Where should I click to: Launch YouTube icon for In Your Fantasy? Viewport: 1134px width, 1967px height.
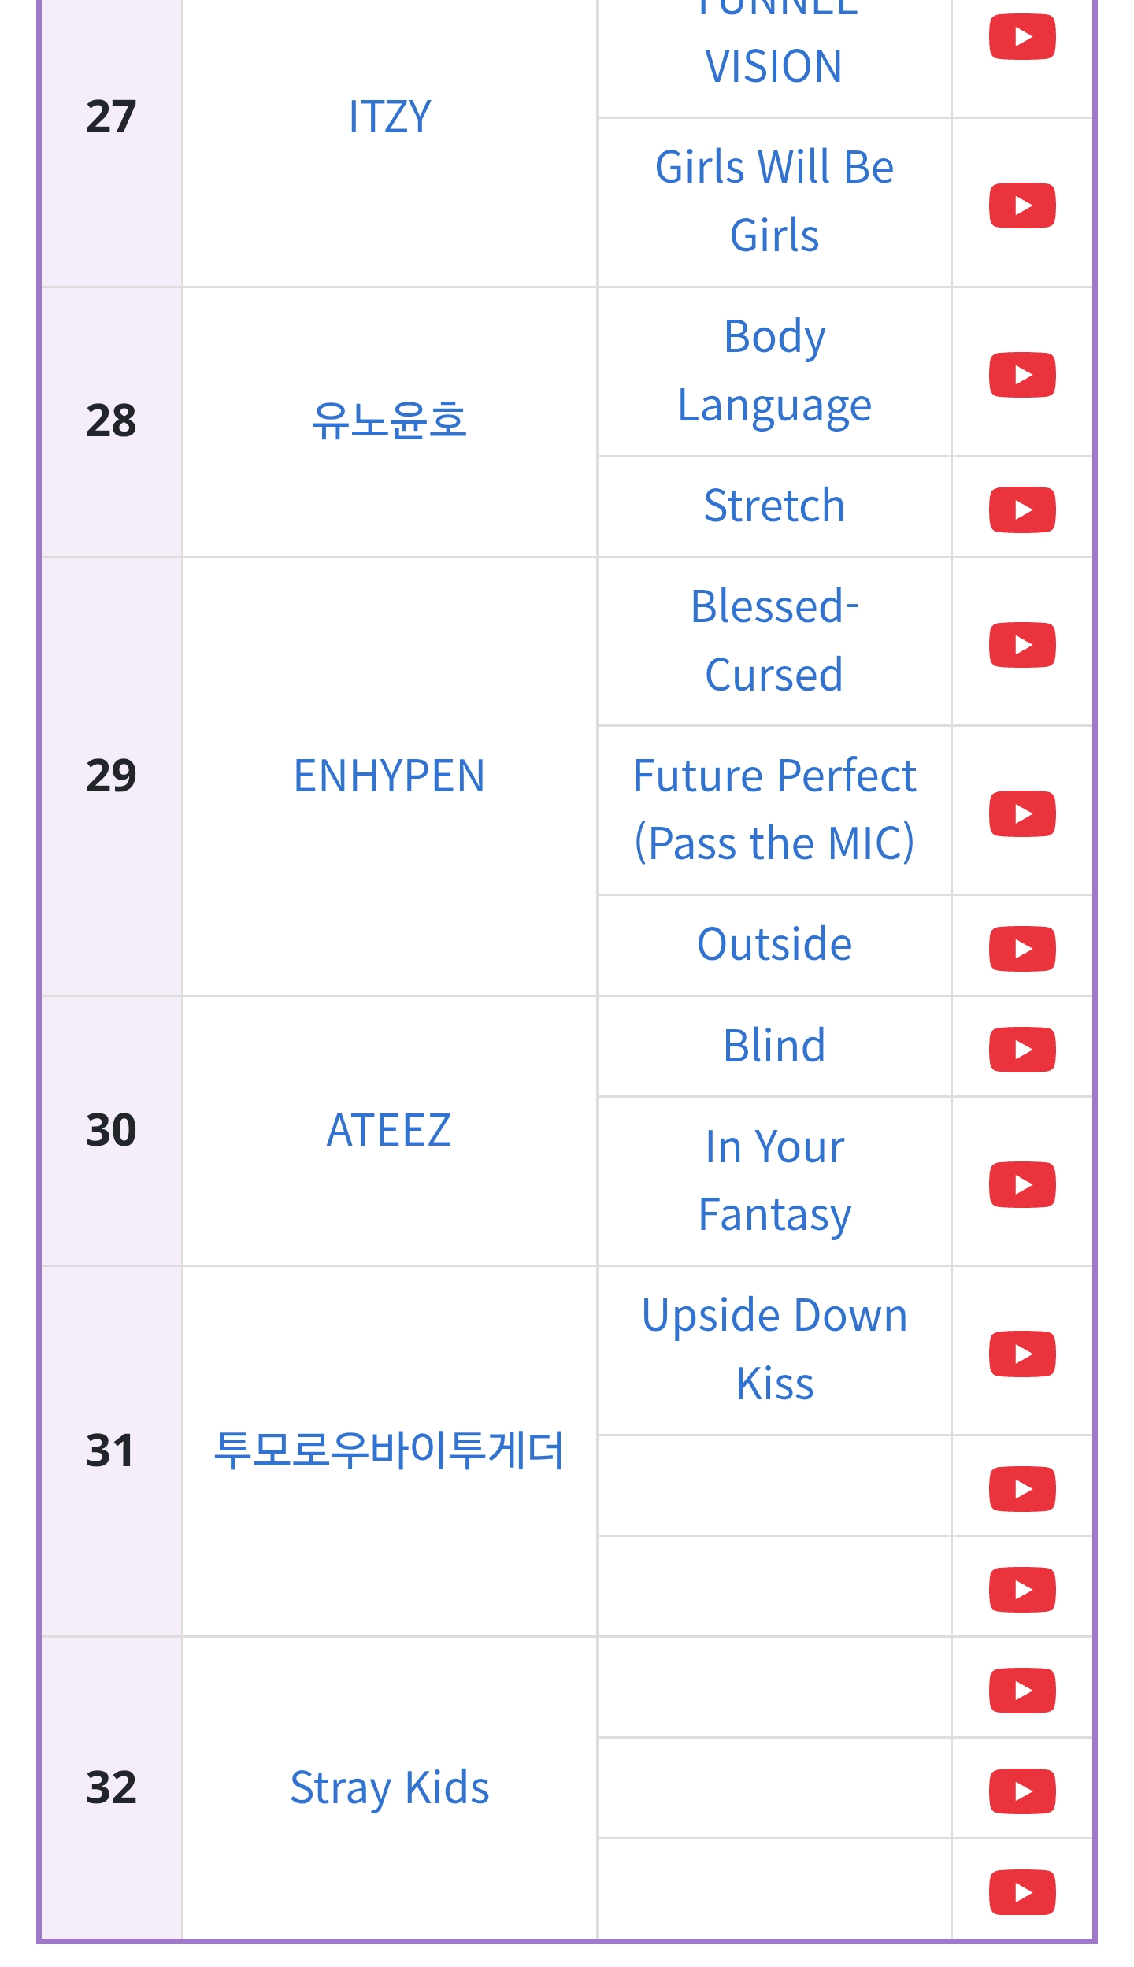(1021, 1184)
